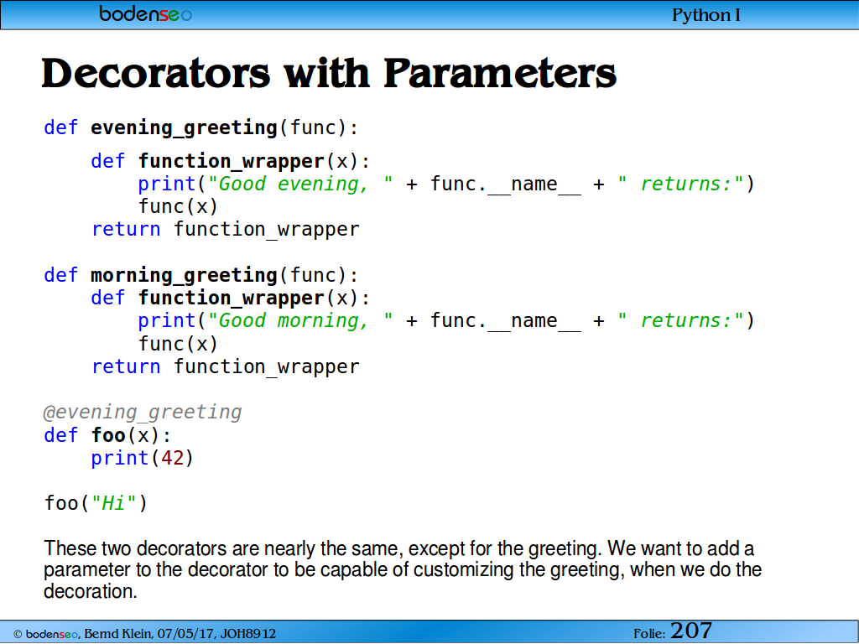The height and width of the screenshot is (644, 859).
Task: Click the "@evening_greeting" decorator line
Action: (x=143, y=413)
